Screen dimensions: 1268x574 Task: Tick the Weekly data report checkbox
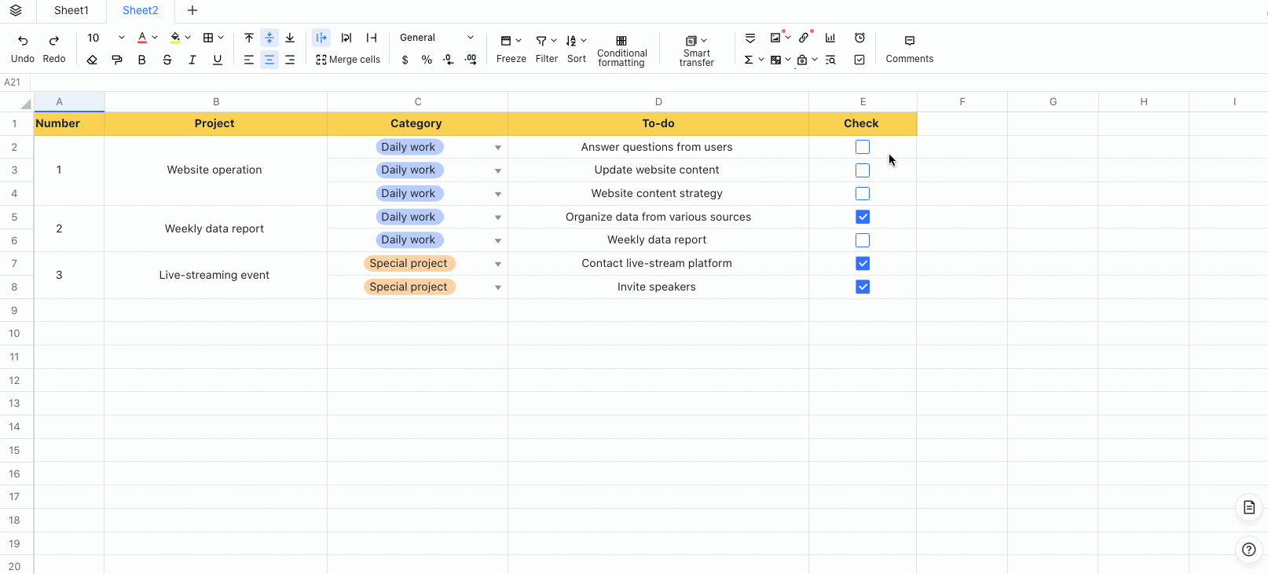tap(863, 240)
